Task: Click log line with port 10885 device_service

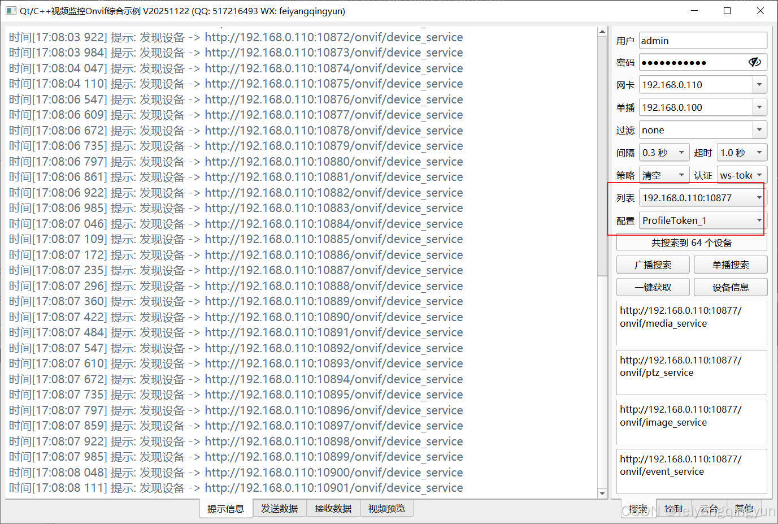Action: coord(236,239)
